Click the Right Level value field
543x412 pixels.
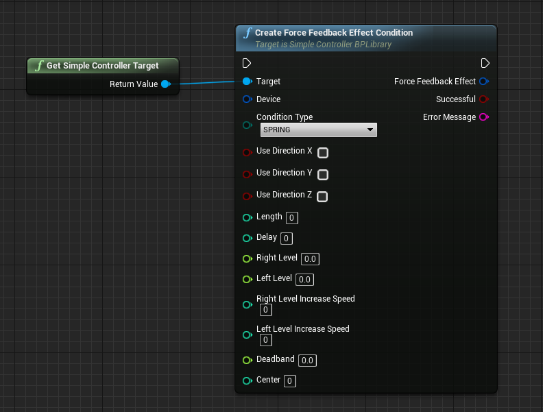[310, 259]
